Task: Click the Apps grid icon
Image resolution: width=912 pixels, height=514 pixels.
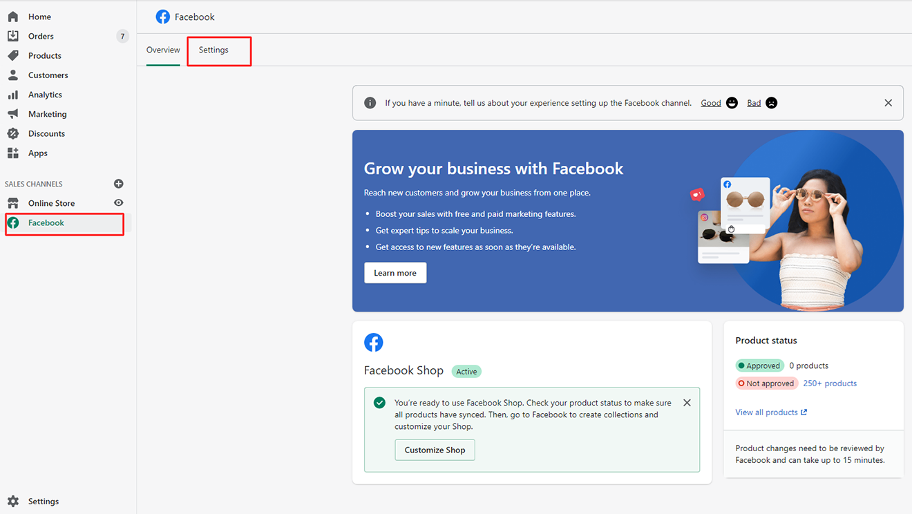Action: pos(13,153)
